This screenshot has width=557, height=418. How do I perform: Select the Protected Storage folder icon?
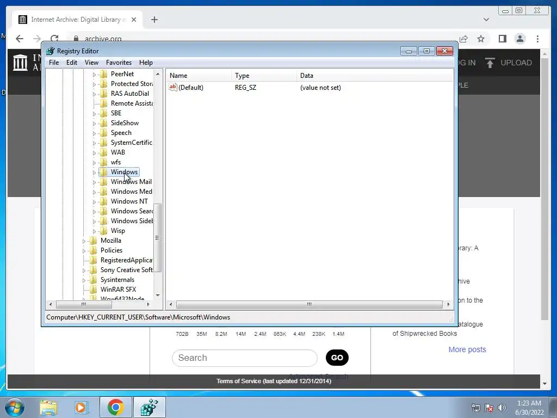pyautogui.click(x=104, y=84)
